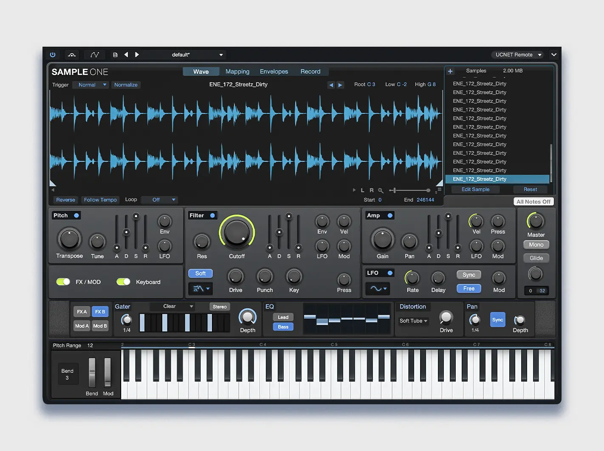The width and height of the screenshot is (604, 451).
Task: Click the next sample arrow by Root
Action: pos(340,85)
